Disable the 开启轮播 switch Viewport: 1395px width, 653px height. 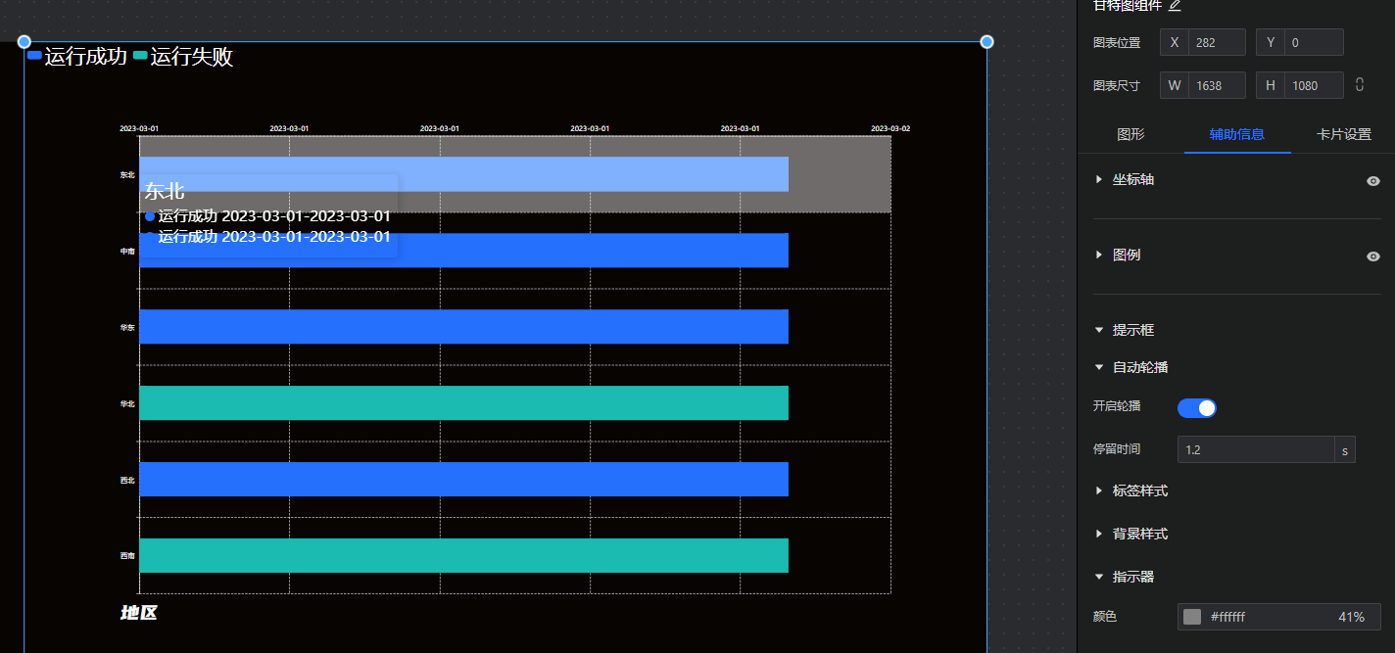tap(1196, 408)
